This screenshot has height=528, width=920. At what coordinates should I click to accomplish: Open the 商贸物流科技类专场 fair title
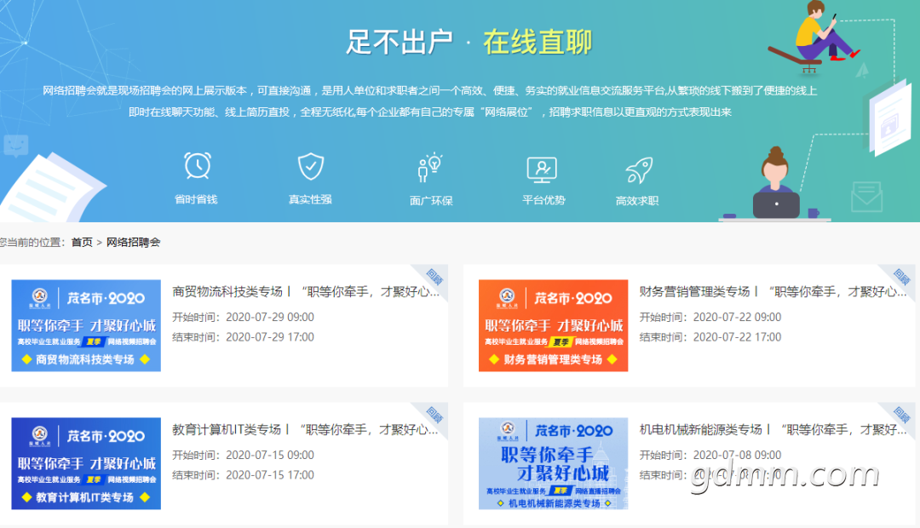pos(306,291)
